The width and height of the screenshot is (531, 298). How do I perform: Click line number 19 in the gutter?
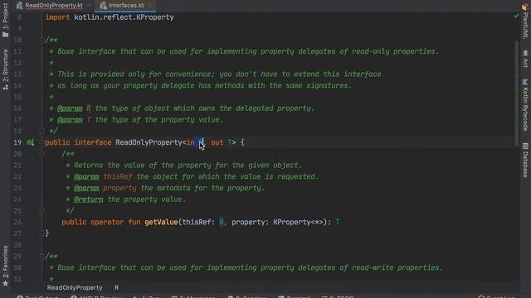pyautogui.click(x=17, y=142)
